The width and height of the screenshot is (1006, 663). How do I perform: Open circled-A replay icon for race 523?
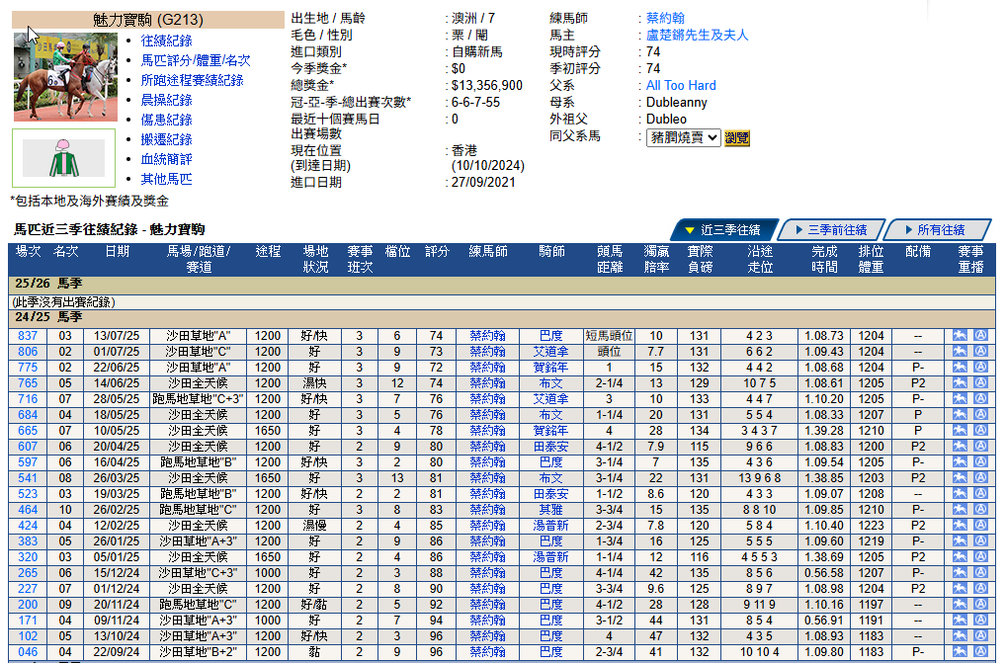(x=980, y=494)
